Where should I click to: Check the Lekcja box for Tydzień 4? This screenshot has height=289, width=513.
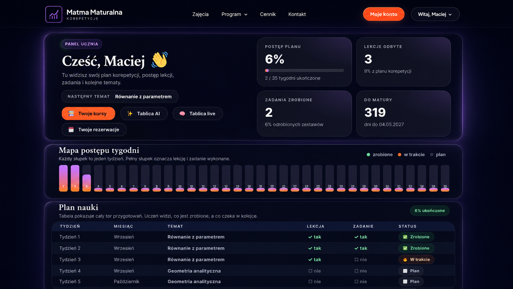click(310, 271)
